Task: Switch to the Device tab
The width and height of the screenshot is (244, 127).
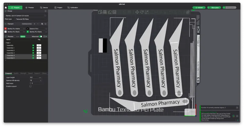Action: tap(44, 7)
